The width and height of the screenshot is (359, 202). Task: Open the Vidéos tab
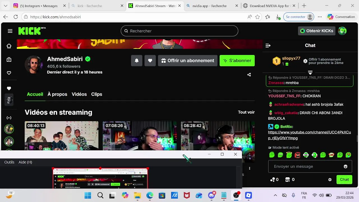pos(79,94)
